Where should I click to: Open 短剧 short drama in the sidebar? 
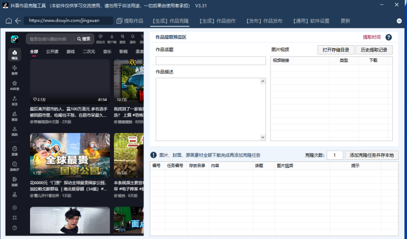15,181
